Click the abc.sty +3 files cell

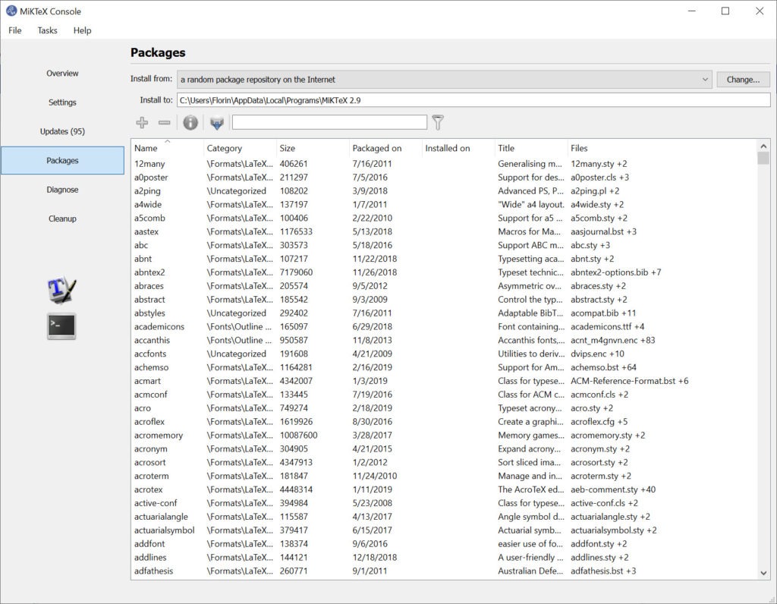(590, 245)
